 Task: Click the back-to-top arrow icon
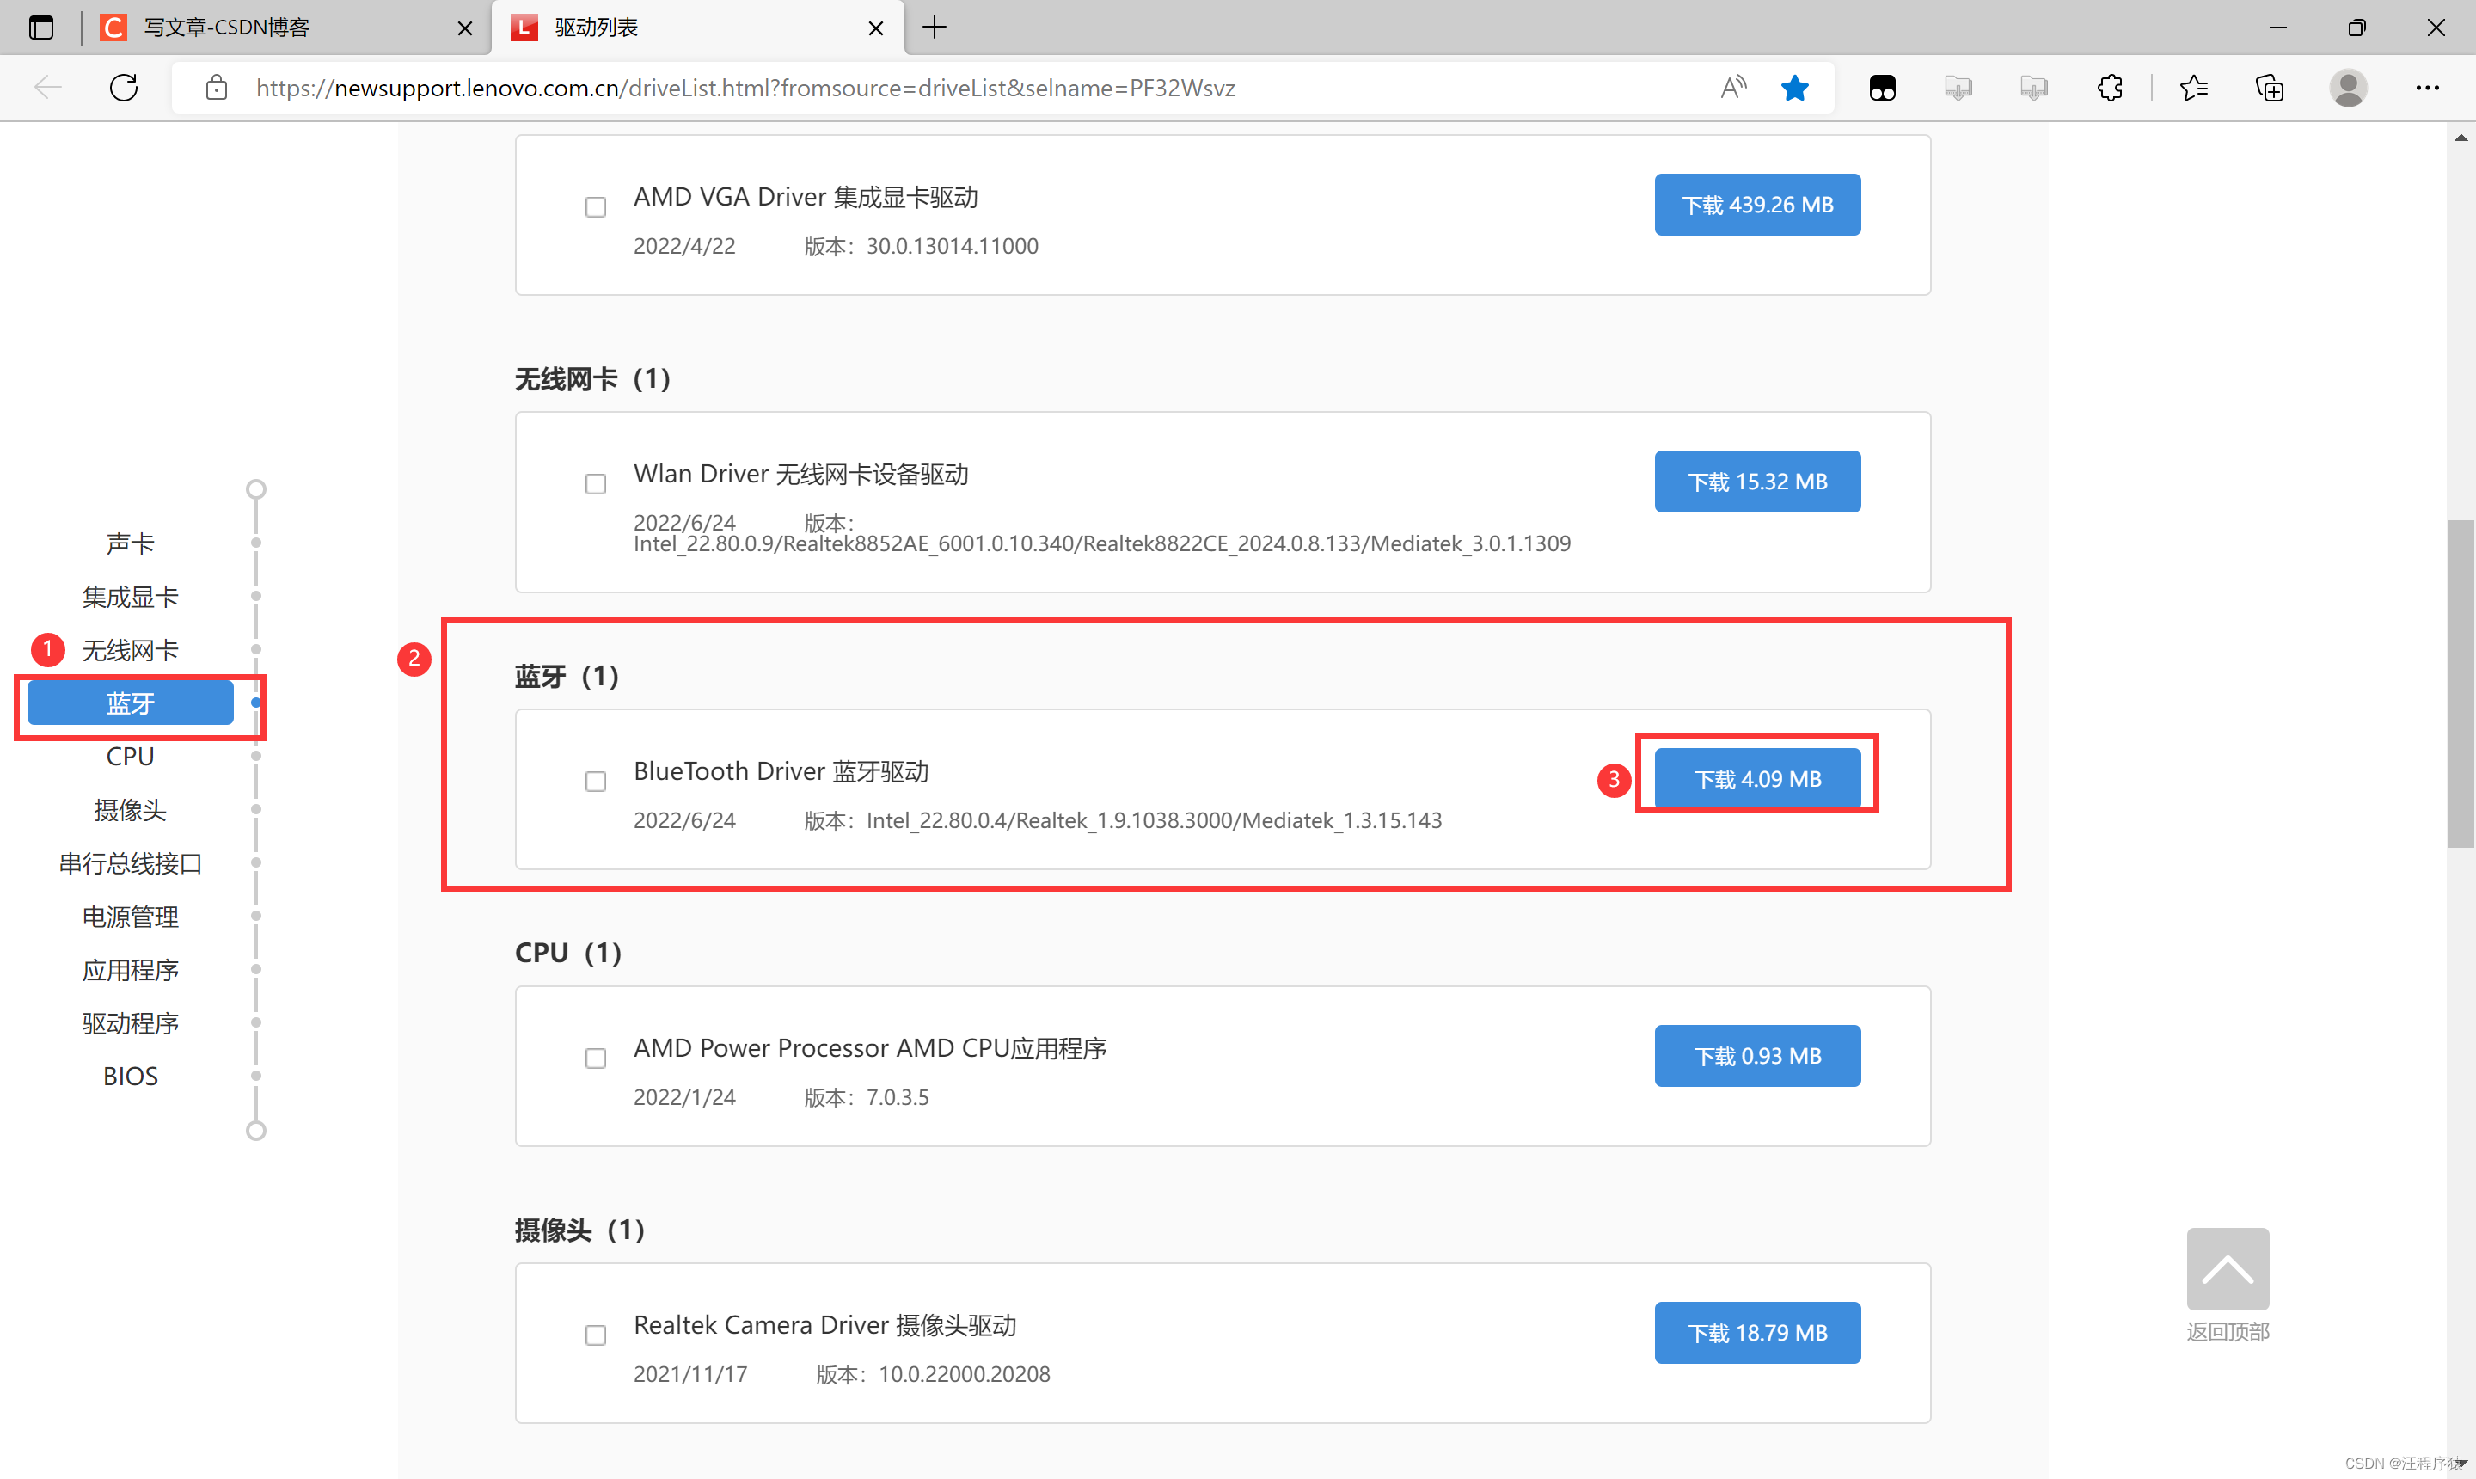pos(2227,1268)
